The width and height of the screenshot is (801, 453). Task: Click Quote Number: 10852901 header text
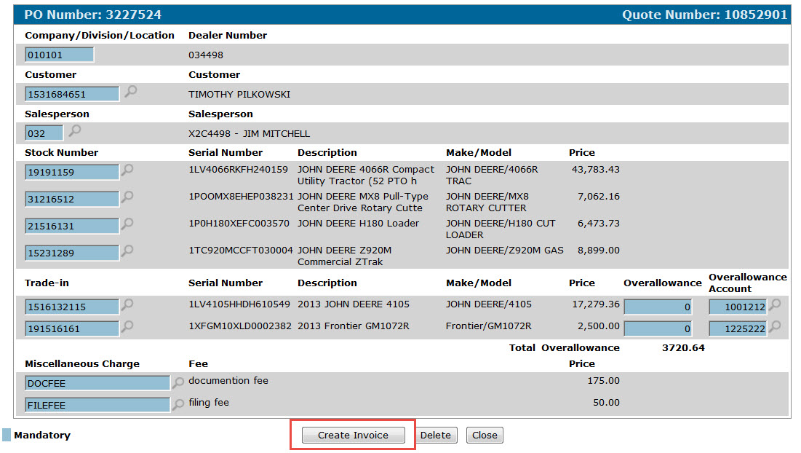point(704,15)
